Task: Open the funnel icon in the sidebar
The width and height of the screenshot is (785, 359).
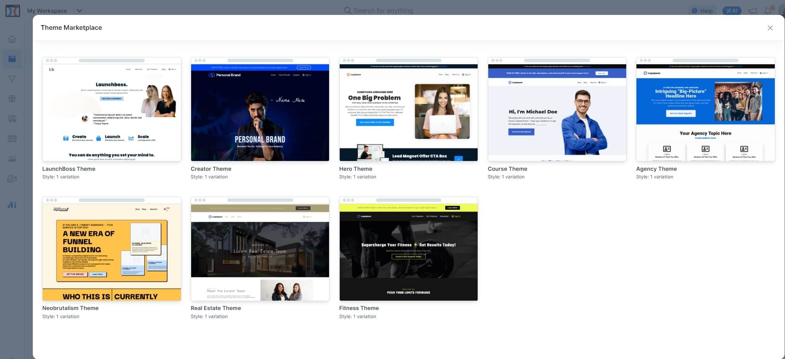Action: [12, 79]
